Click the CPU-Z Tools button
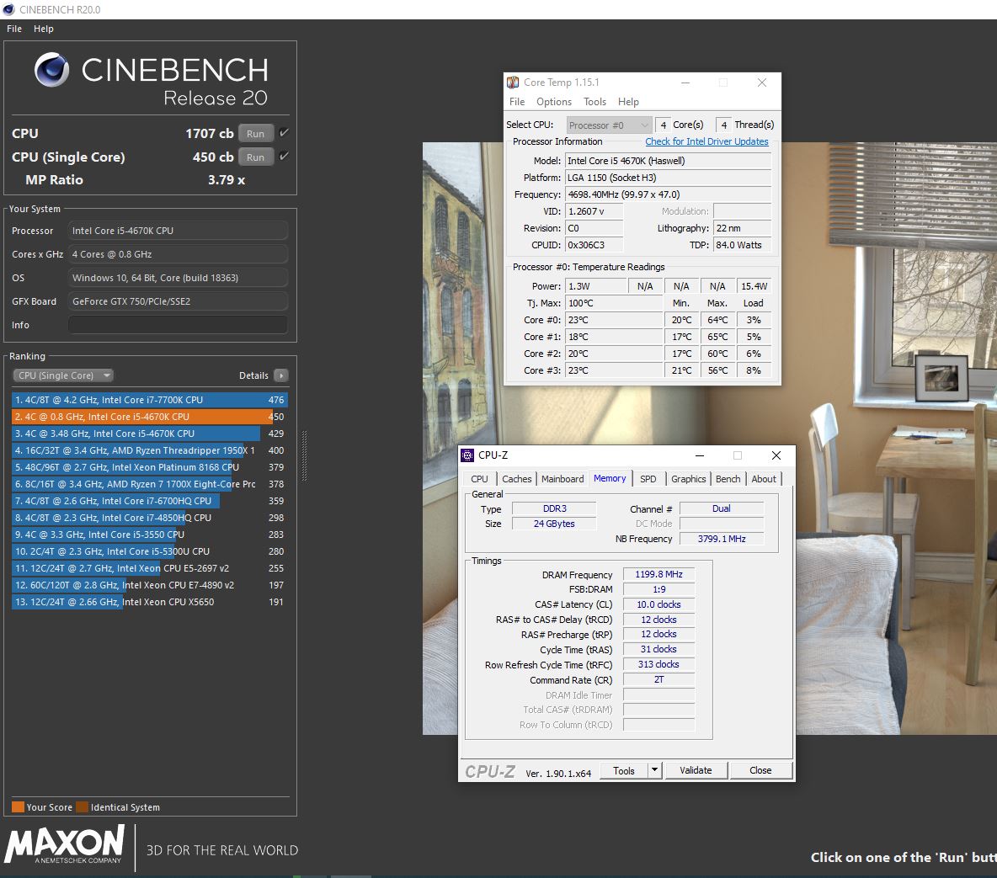Viewport: 997px width, 878px height. 624,770
